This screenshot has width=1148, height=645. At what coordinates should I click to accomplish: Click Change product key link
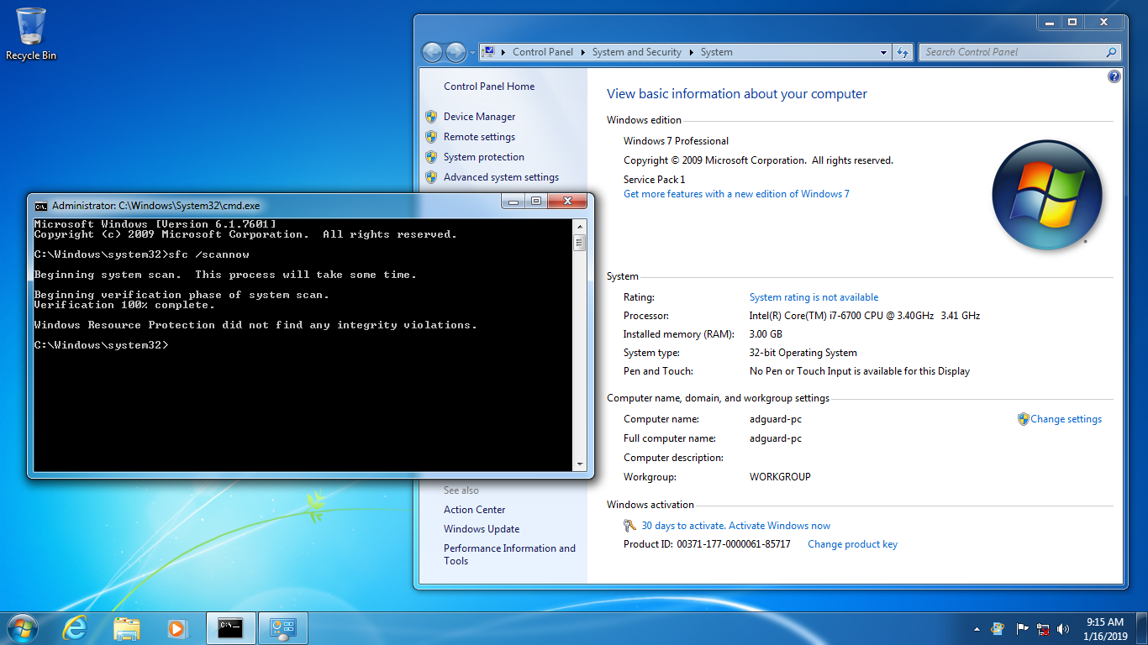point(852,544)
